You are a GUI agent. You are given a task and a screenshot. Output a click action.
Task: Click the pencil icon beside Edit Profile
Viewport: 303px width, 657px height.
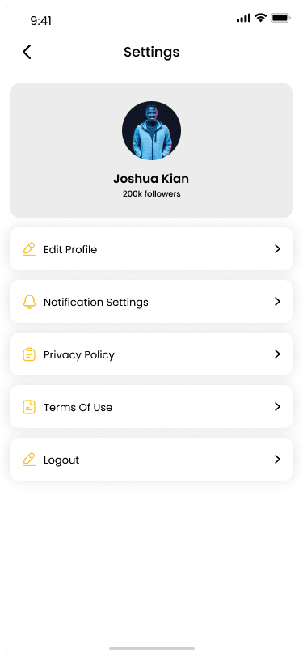[x=29, y=249]
